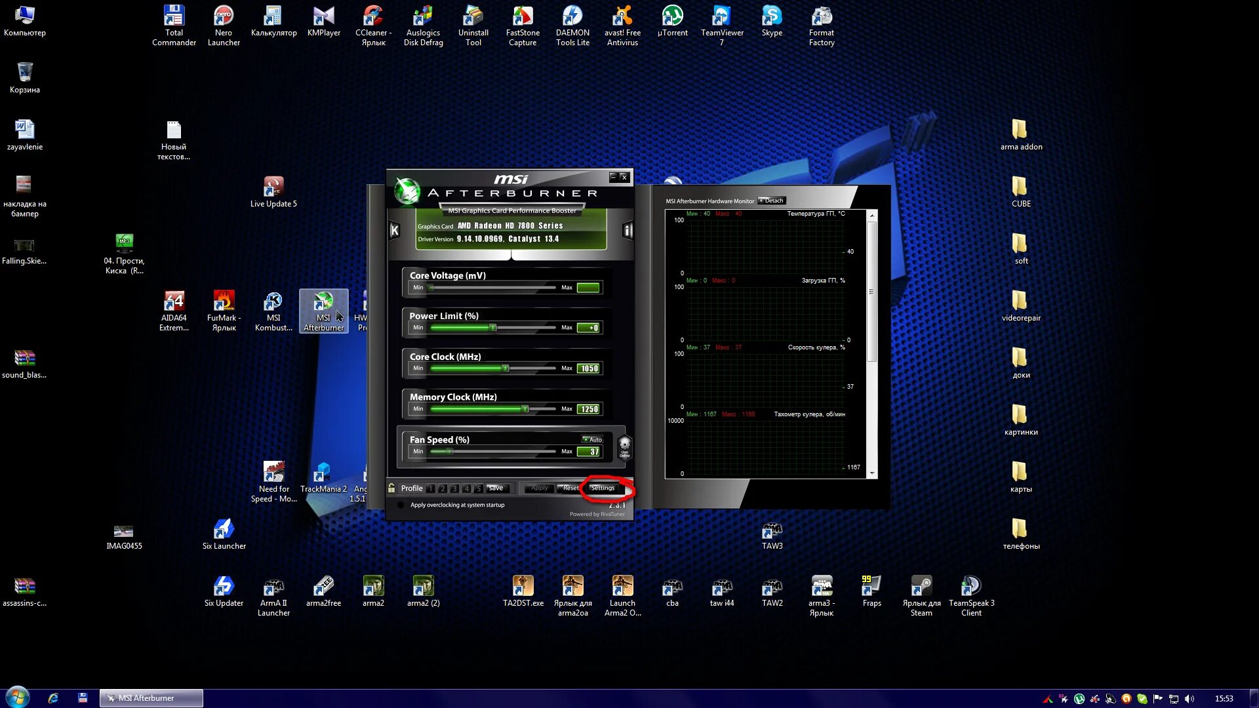Select µTorrent desktop icon

click(672, 22)
